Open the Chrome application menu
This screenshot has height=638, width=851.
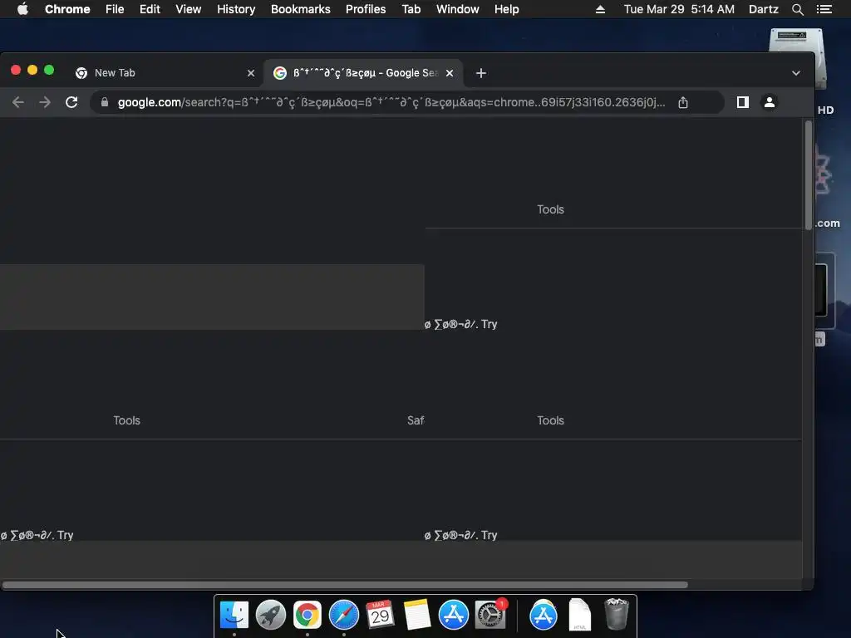click(x=67, y=9)
